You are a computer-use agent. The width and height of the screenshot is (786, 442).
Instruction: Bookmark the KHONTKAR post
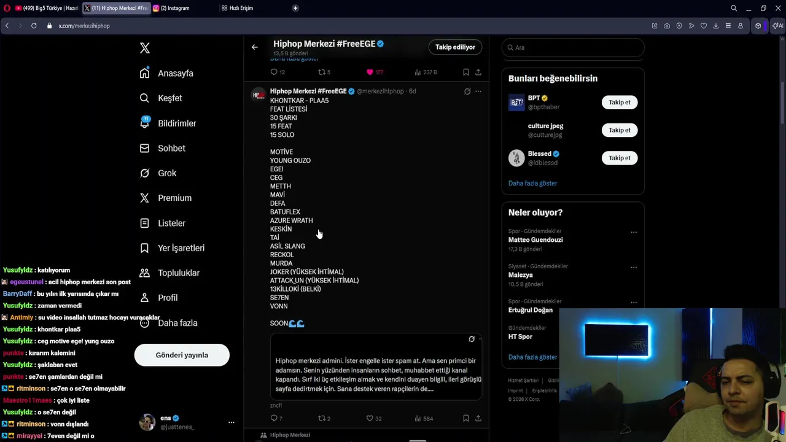(466, 418)
